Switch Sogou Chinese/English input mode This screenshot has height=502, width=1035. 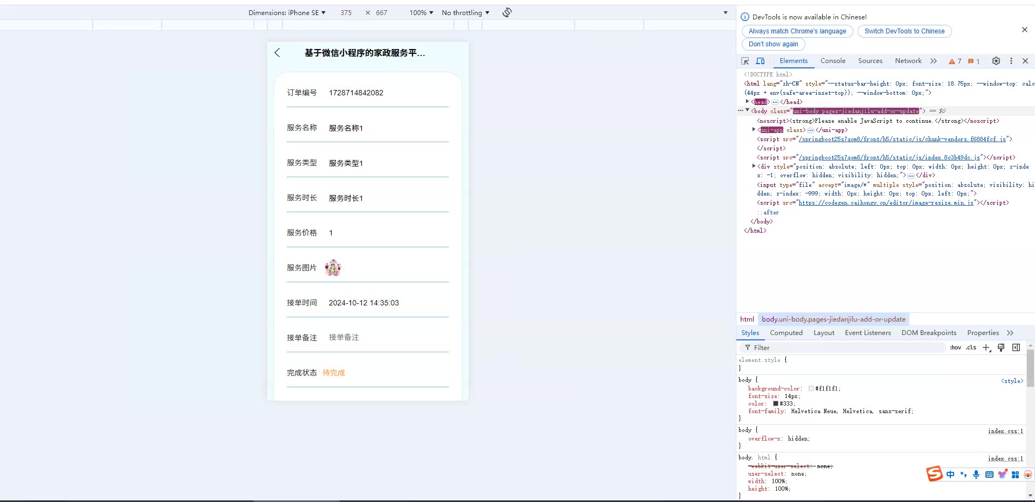950,475
